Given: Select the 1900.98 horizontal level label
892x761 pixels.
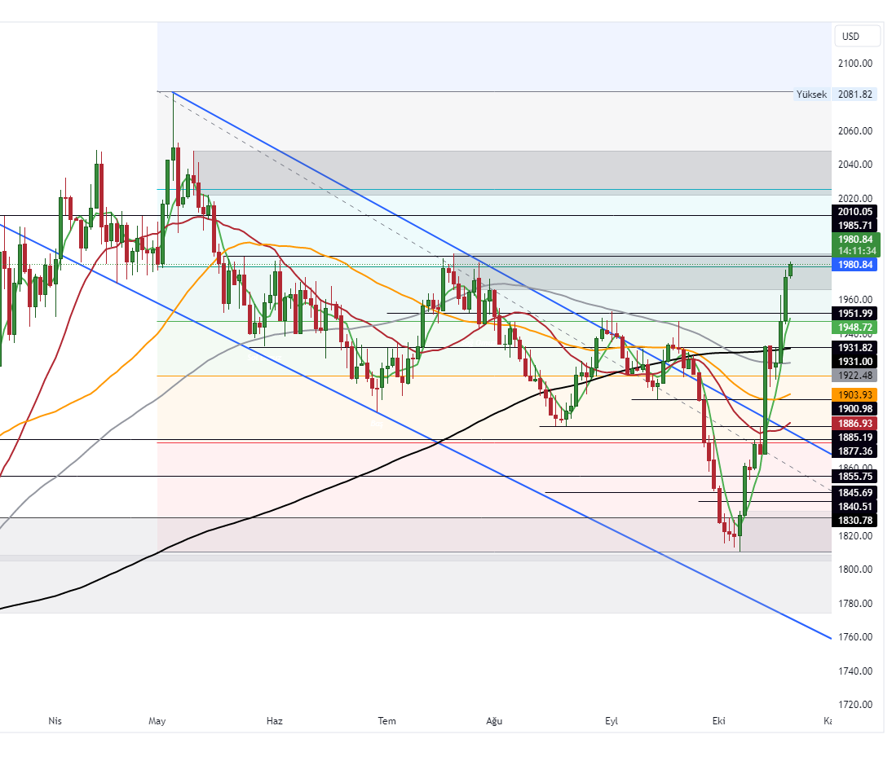Looking at the screenshot, I should 855,408.
